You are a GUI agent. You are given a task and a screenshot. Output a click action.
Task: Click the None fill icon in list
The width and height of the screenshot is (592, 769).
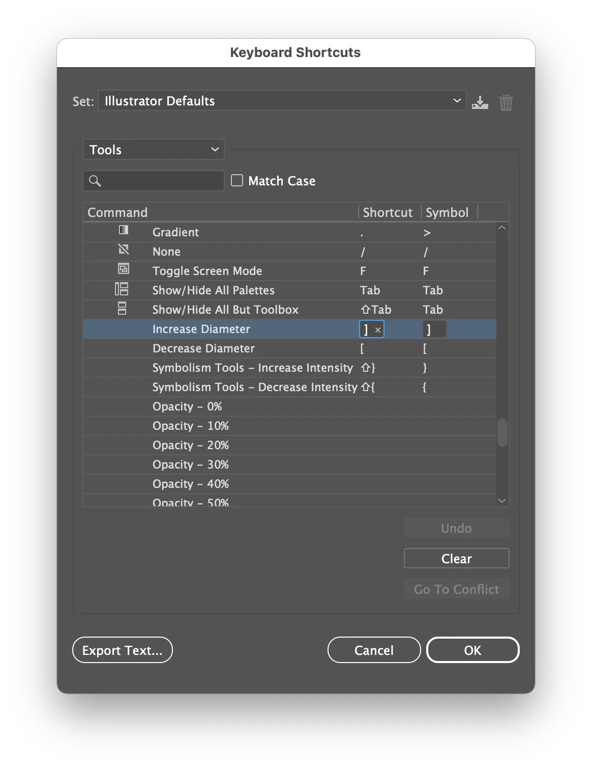point(124,250)
